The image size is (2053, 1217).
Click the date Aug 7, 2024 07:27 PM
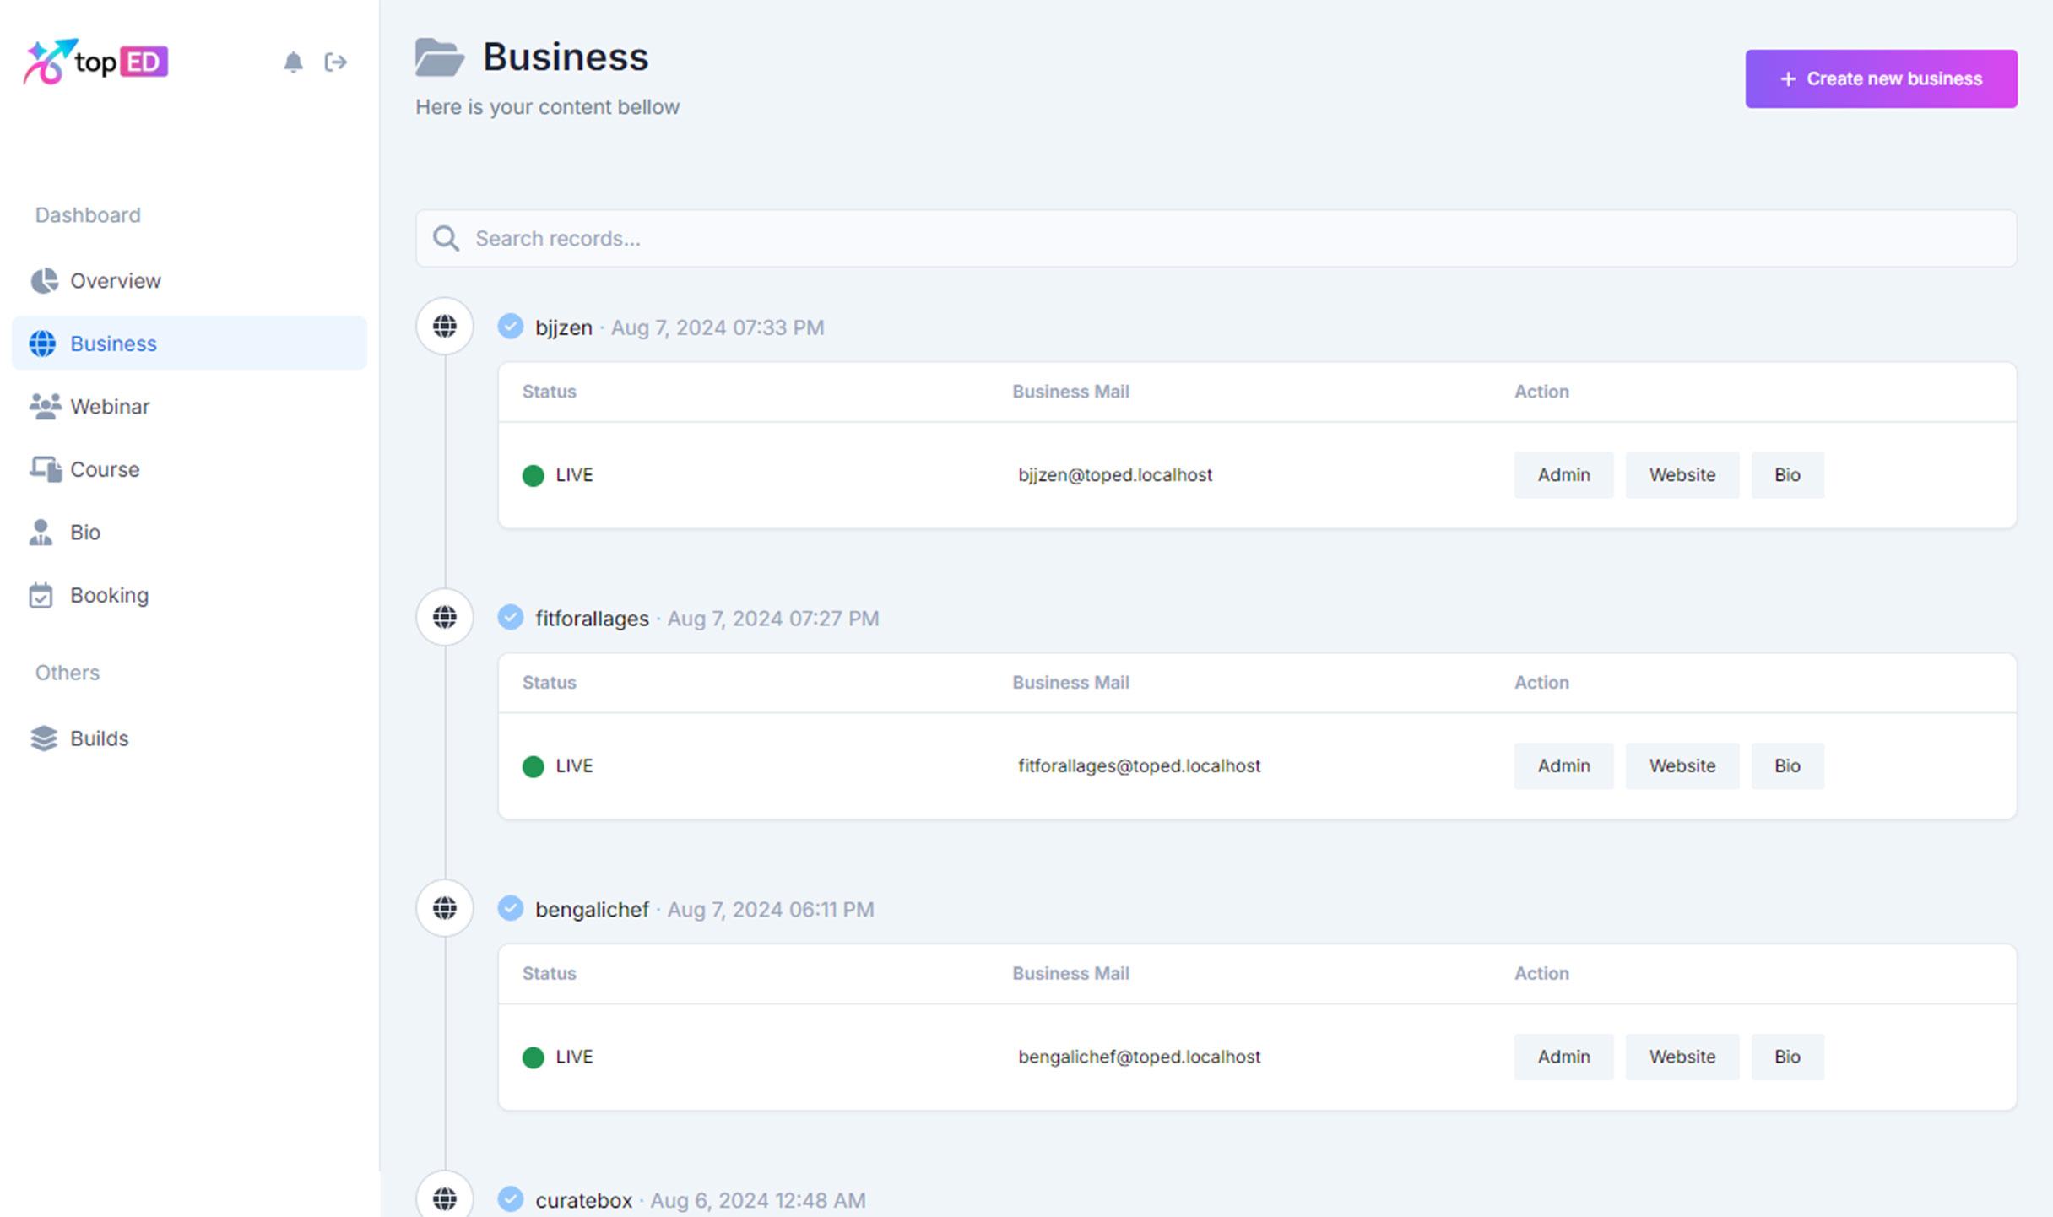(x=773, y=619)
